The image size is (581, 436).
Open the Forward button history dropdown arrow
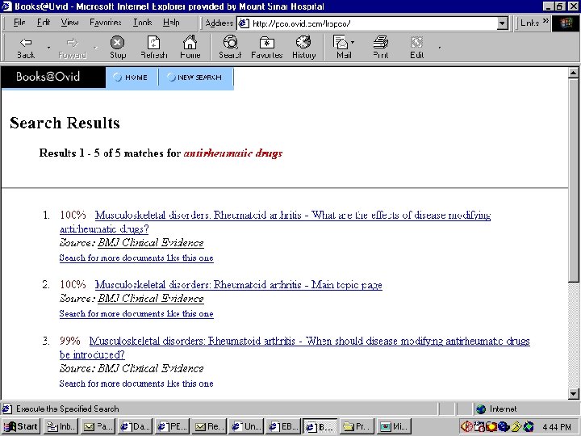tap(95, 48)
